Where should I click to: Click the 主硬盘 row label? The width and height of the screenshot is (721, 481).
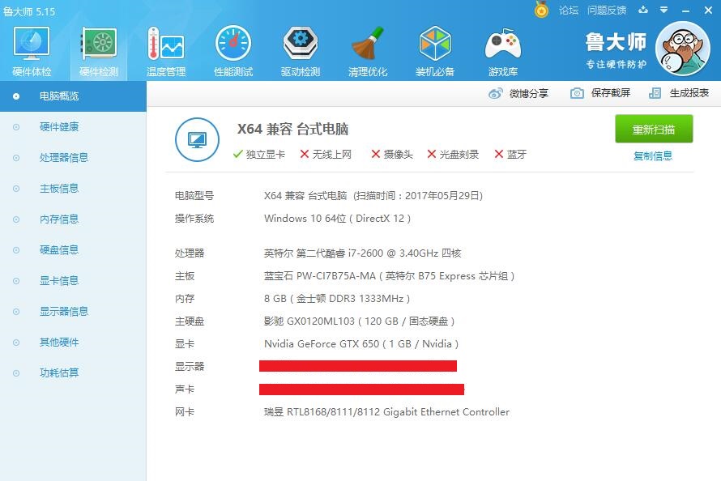pyautogui.click(x=190, y=321)
